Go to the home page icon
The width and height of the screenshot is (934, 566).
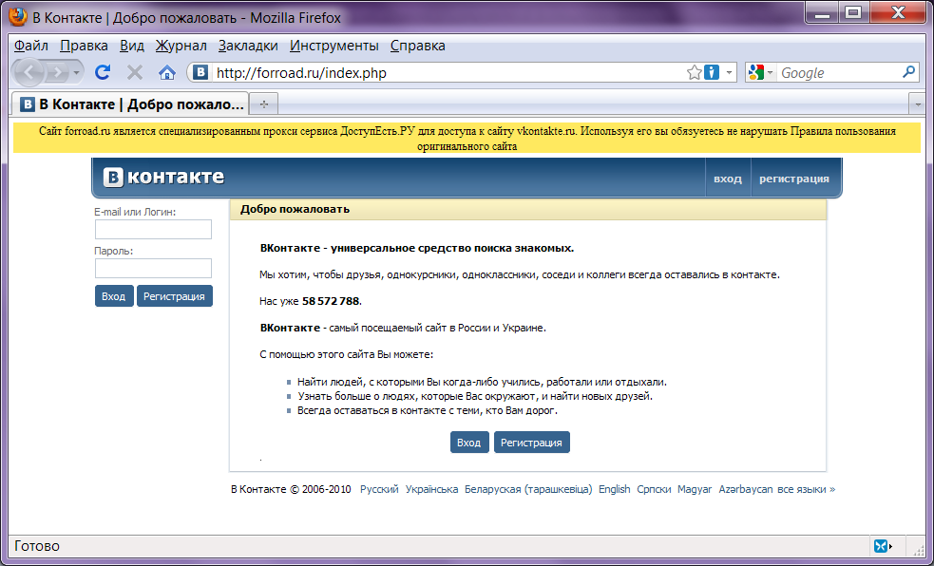(167, 72)
